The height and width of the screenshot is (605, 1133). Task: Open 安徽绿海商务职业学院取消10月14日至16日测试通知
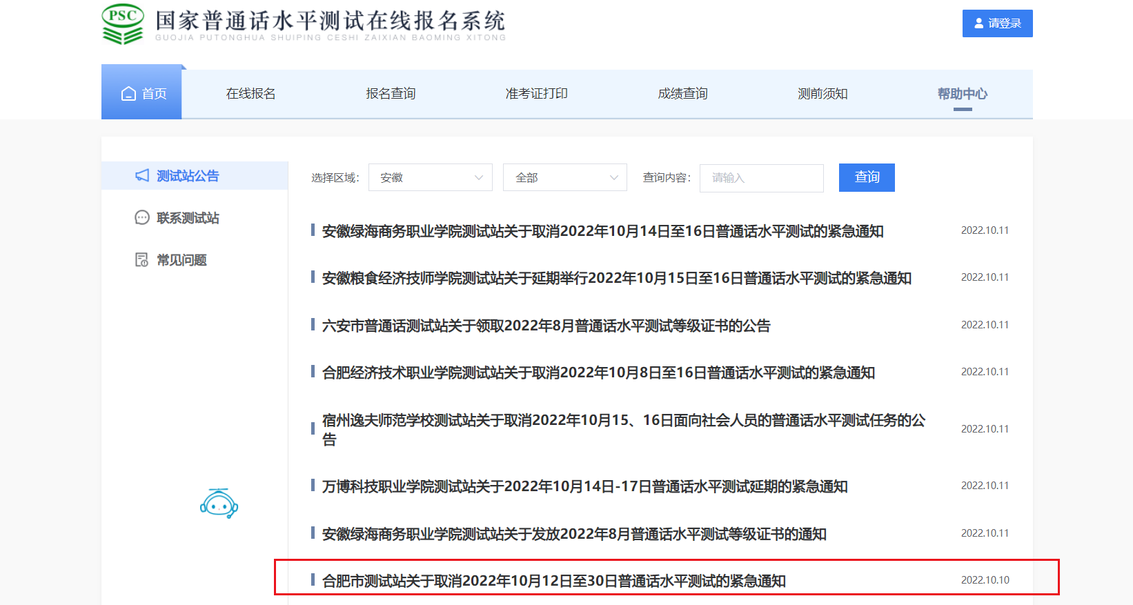click(603, 231)
